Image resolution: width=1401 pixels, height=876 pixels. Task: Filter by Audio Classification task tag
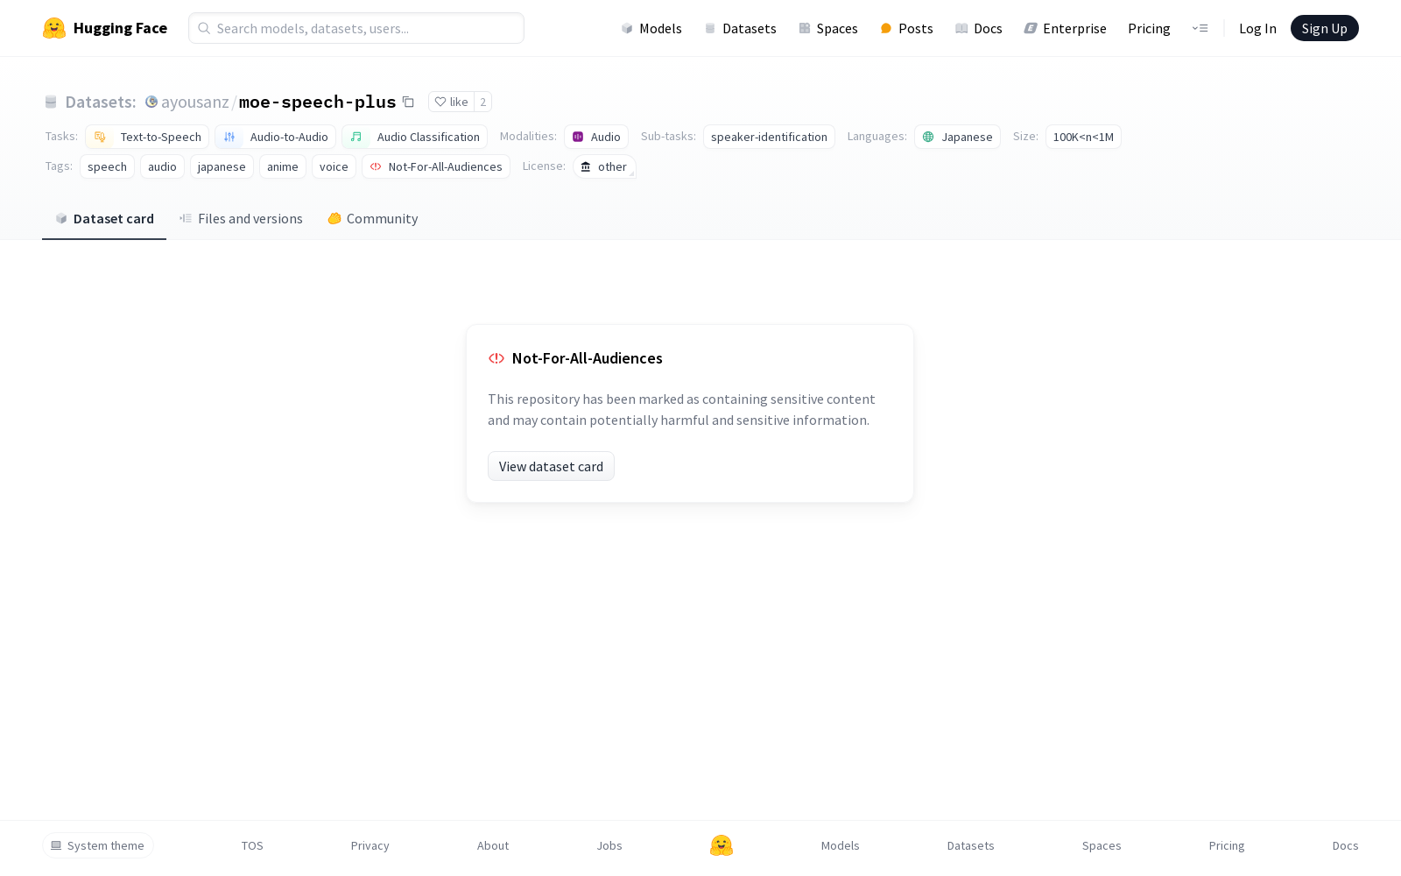pos(414,137)
